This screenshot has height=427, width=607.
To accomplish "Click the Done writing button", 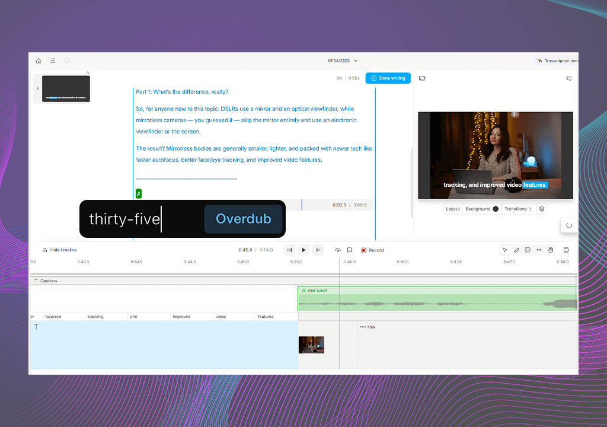I will [388, 78].
